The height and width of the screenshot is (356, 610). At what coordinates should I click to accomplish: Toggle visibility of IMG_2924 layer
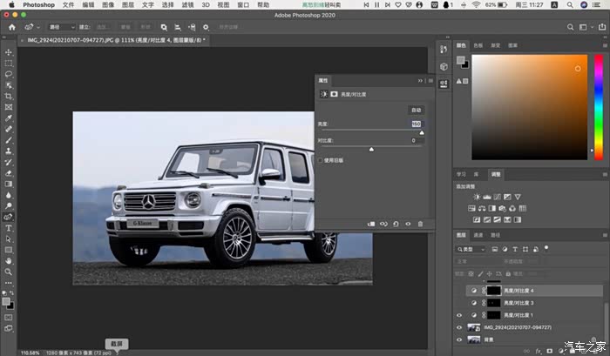pyautogui.click(x=460, y=327)
